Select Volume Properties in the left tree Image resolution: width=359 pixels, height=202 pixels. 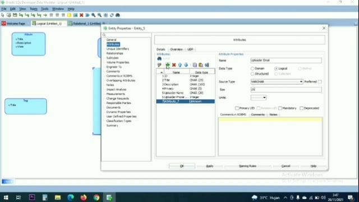118,62
